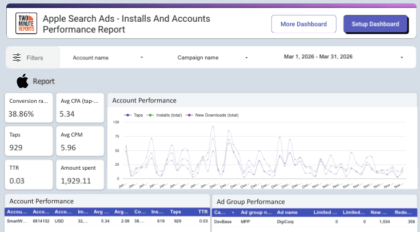This screenshot has height=232, width=420.
Task: Expand the Ca... column sort arrow in Ad Group table
Action: point(233,213)
